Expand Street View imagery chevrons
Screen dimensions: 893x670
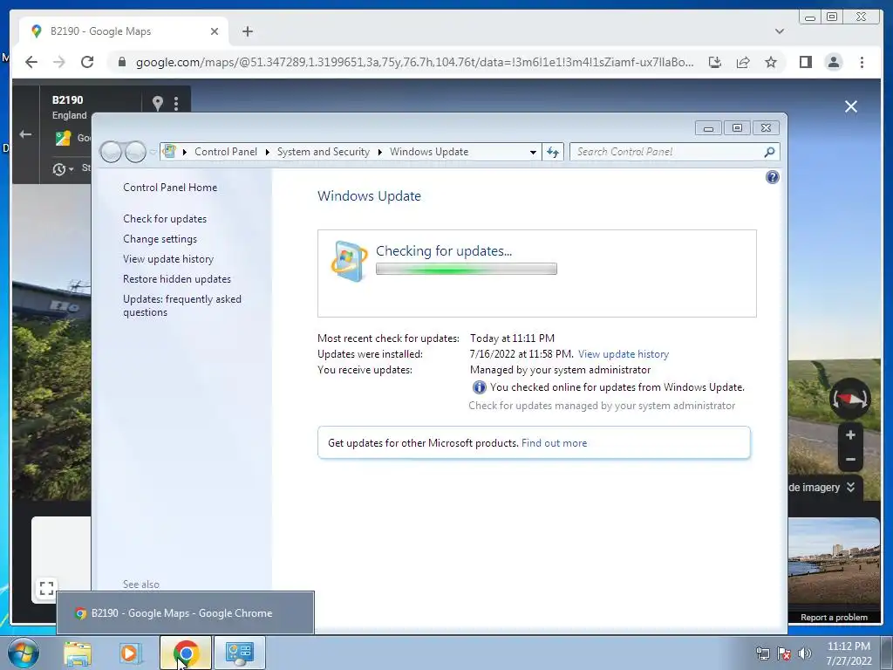(850, 487)
